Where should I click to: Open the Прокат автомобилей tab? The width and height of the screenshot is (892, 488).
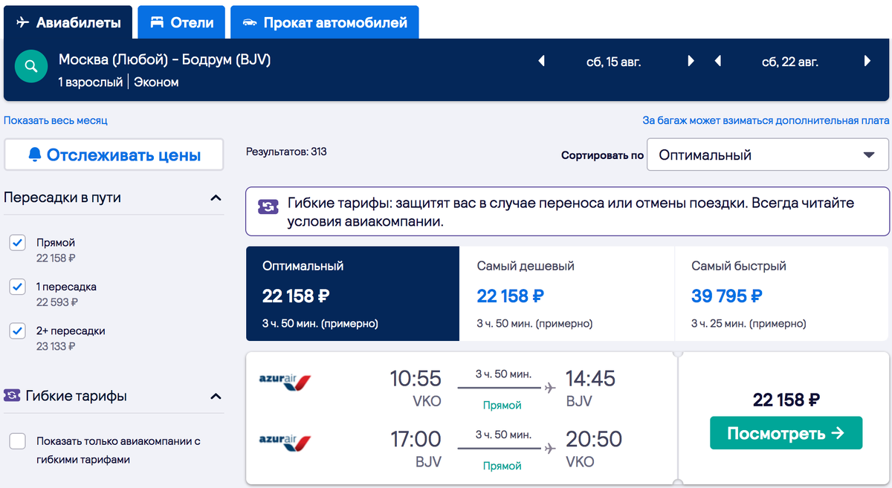click(324, 23)
